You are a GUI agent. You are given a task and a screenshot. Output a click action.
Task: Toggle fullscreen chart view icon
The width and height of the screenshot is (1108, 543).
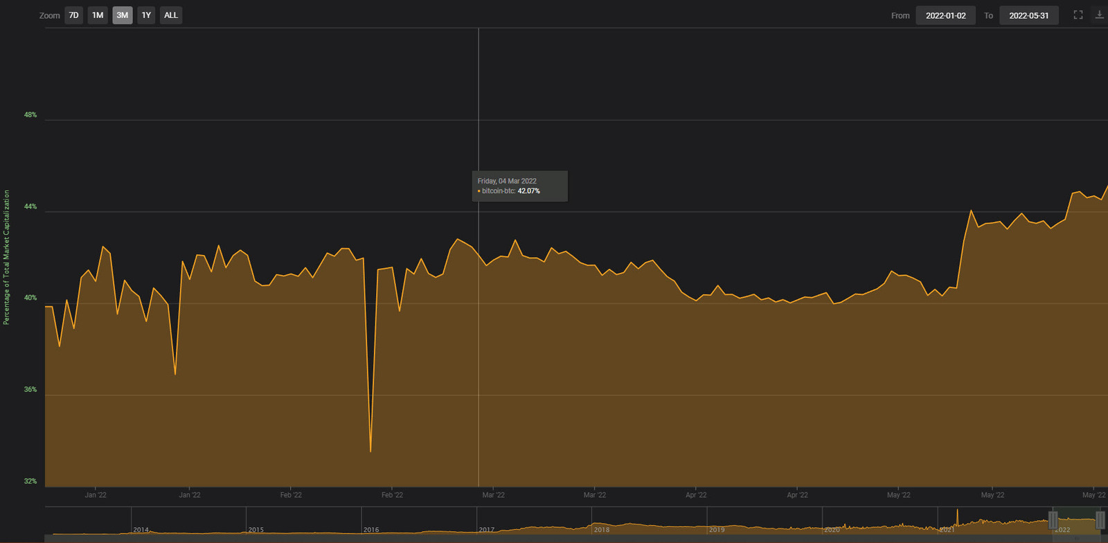click(1078, 15)
